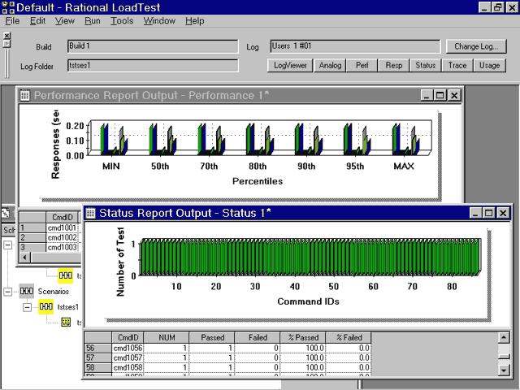Select row 57 header in Status table
Image resolution: width=520 pixels, height=390 pixels.
tap(98, 357)
